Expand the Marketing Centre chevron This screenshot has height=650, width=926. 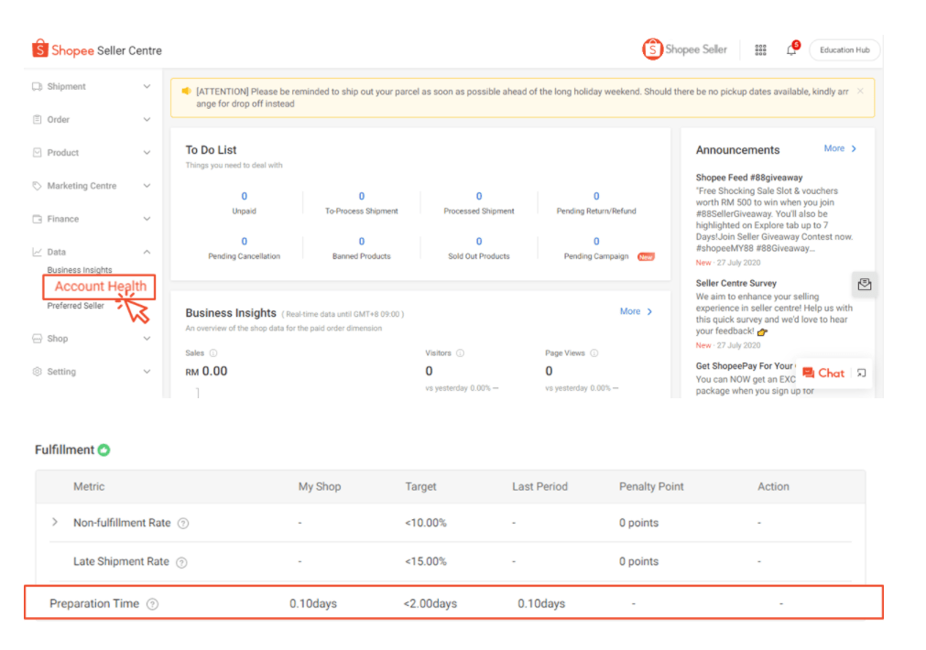[147, 185]
